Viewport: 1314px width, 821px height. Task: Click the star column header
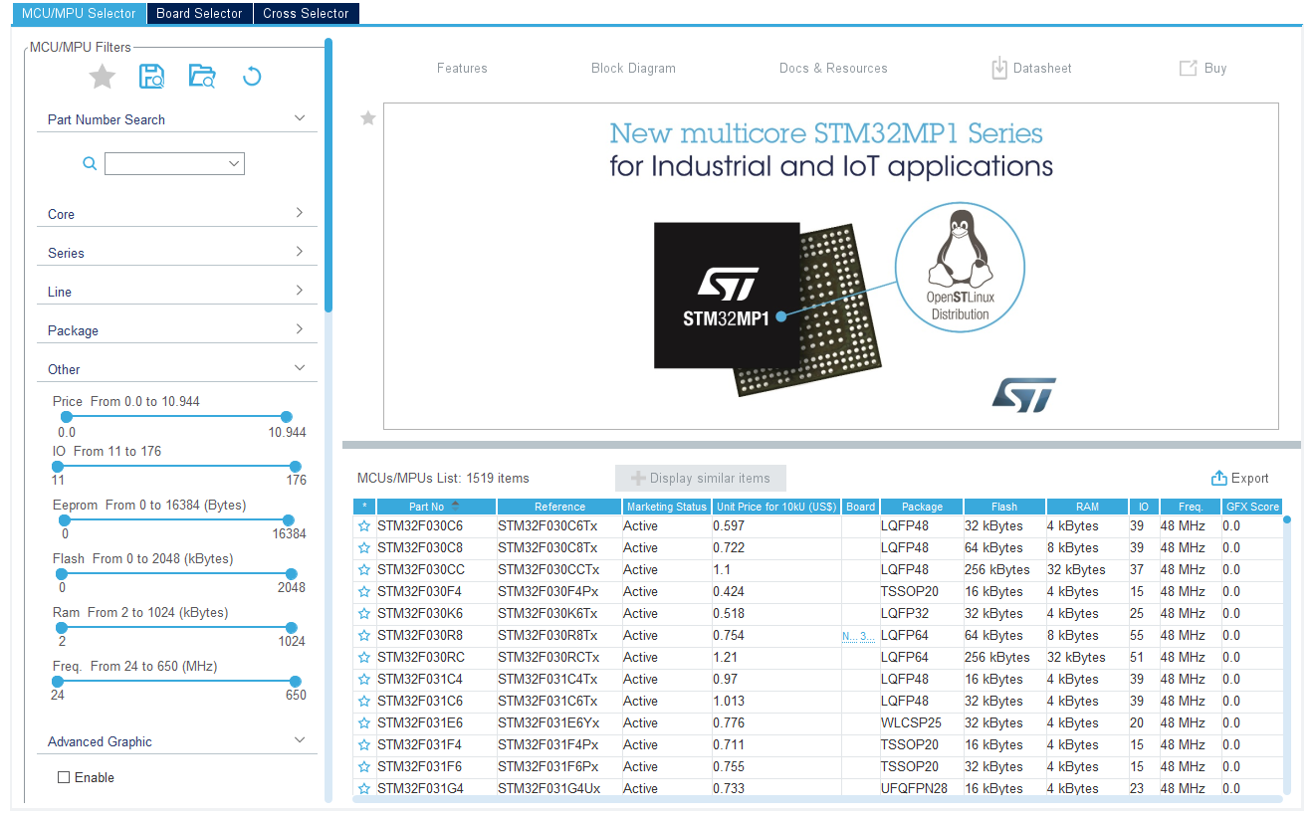(364, 507)
